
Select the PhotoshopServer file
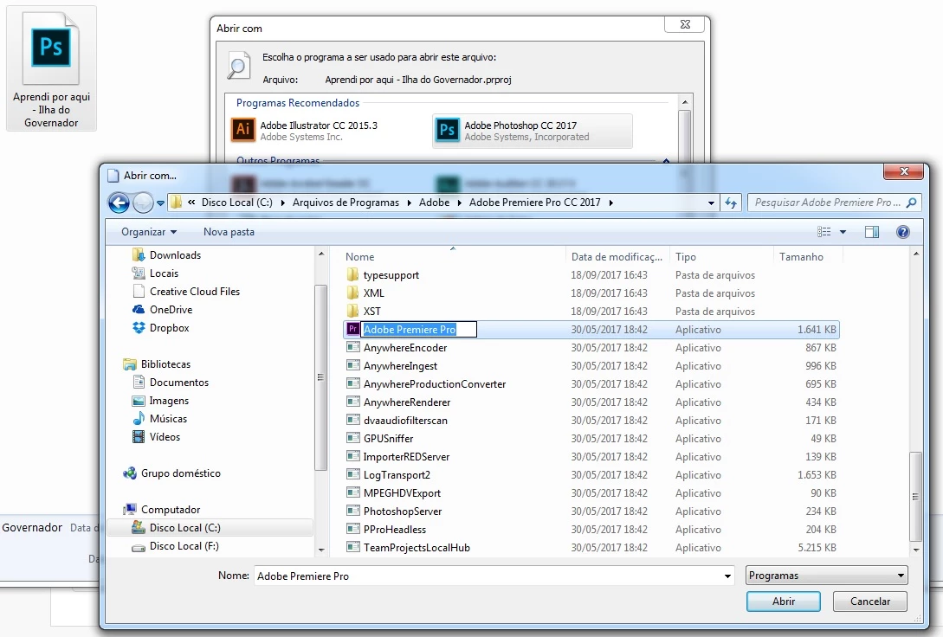403,512
